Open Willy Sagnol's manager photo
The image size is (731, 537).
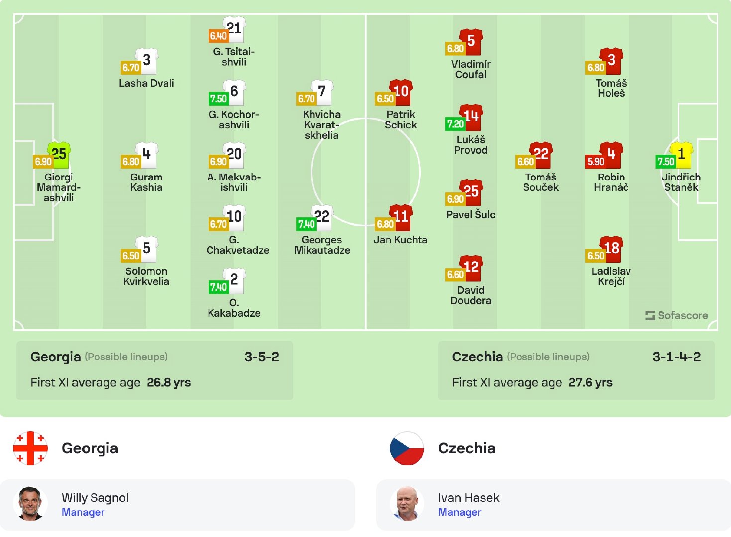pos(30,504)
